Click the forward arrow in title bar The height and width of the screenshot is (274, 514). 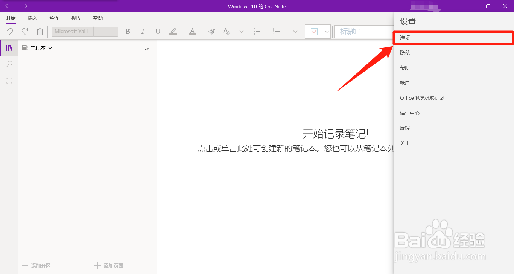click(x=25, y=6)
